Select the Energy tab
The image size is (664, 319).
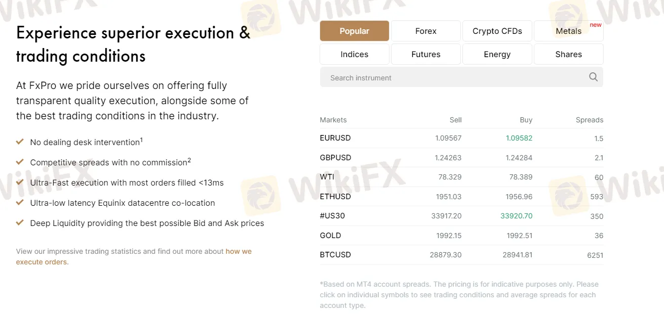click(x=497, y=54)
